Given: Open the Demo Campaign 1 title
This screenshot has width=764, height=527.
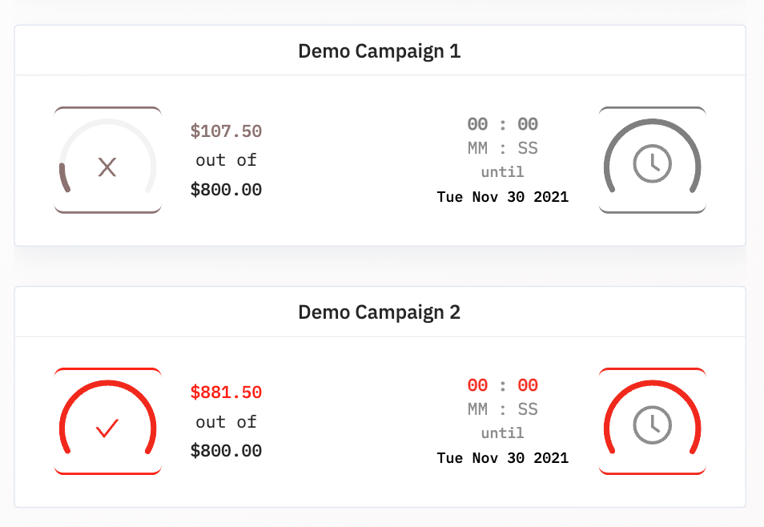Looking at the screenshot, I should coord(380,51).
